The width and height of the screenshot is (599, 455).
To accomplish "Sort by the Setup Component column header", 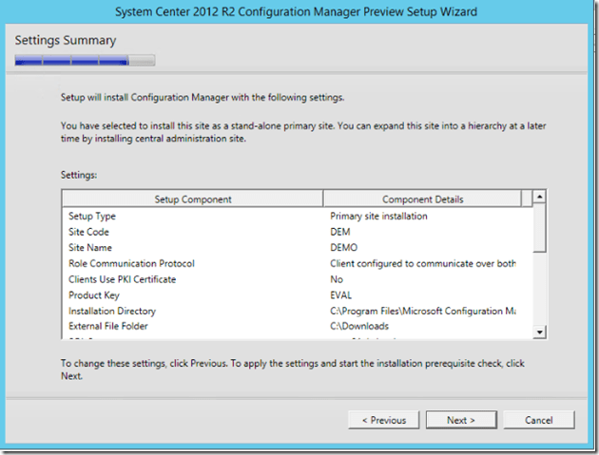I will coord(193,199).
